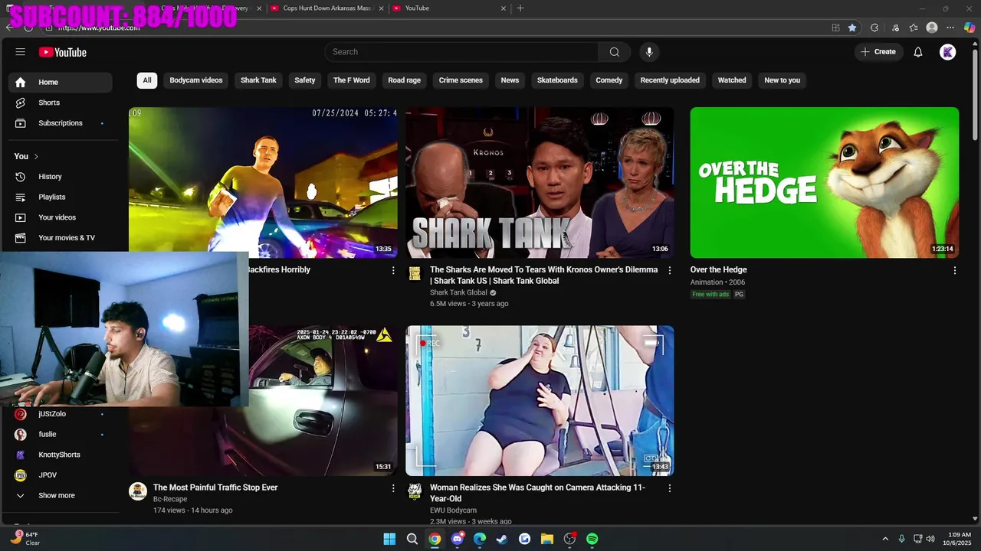Open The Most Painful Traffic Stop Ever title
This screenshot has width=981, height=551.
pyautogui.click(x=215, y=487)
